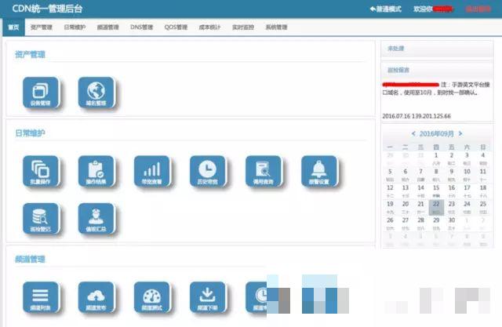Open the 操作结果 clipboard icon

pos(96,171)
